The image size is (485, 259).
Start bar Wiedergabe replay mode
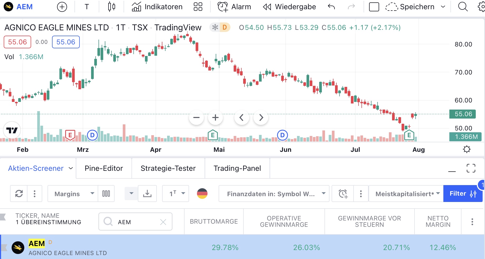point(290,7)
